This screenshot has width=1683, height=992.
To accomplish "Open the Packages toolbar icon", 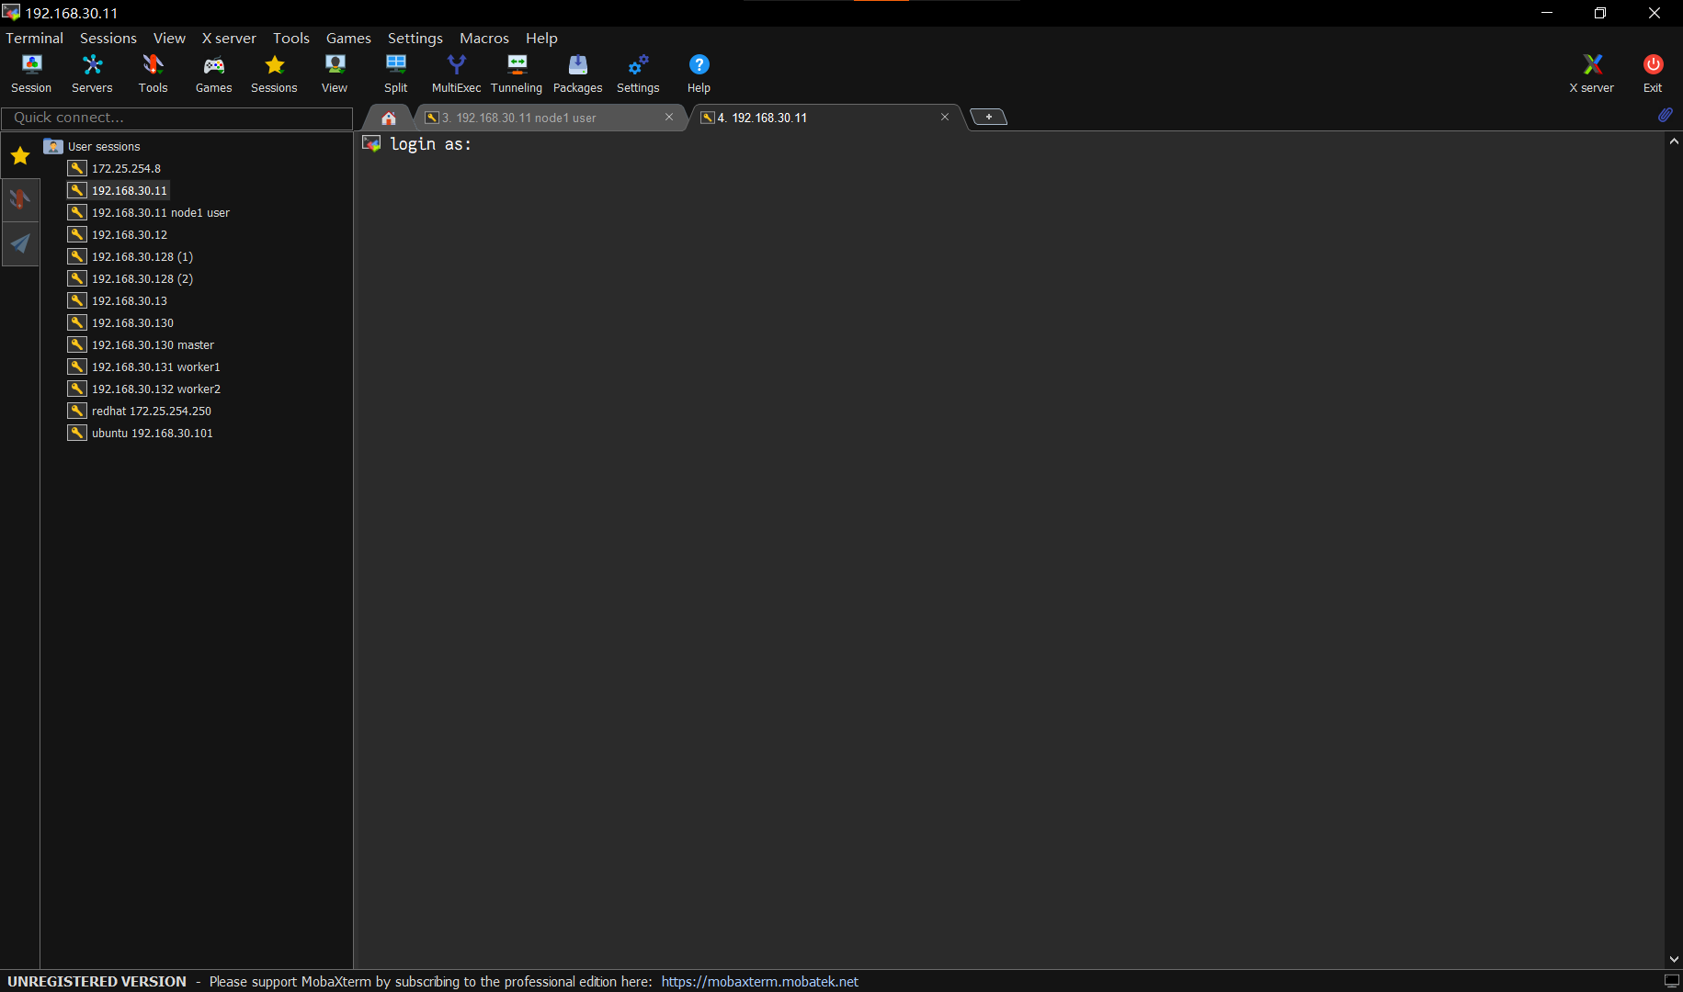I will tap(577, 73).
